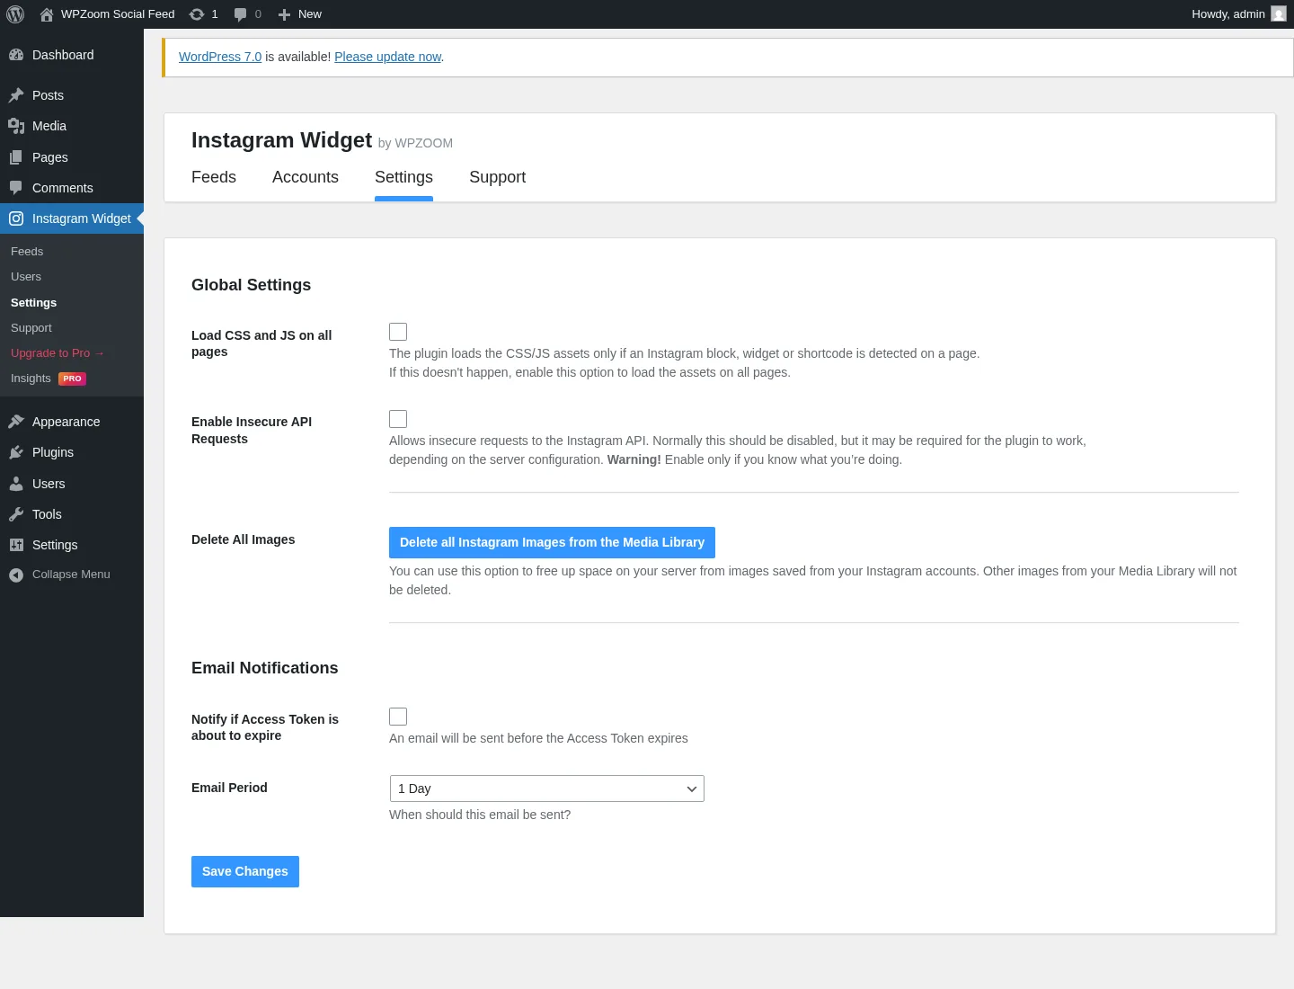Screen dimensions: 1294x989
Task: Click the WordPress logo icon in admin bar
Action: pyautogui.click(x=15, y=14)
